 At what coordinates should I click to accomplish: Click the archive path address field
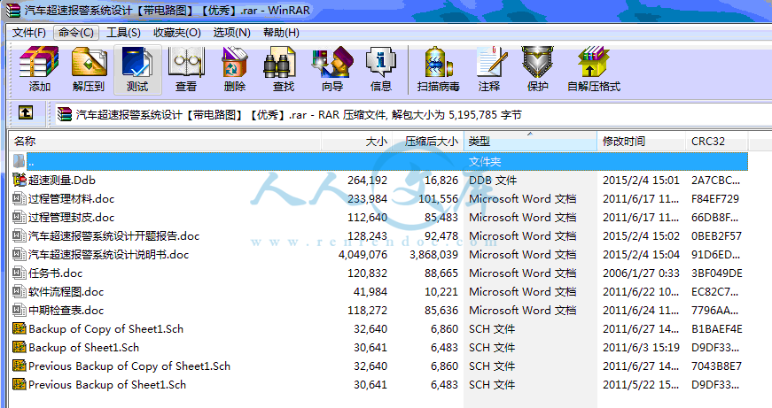coord(412,114)
